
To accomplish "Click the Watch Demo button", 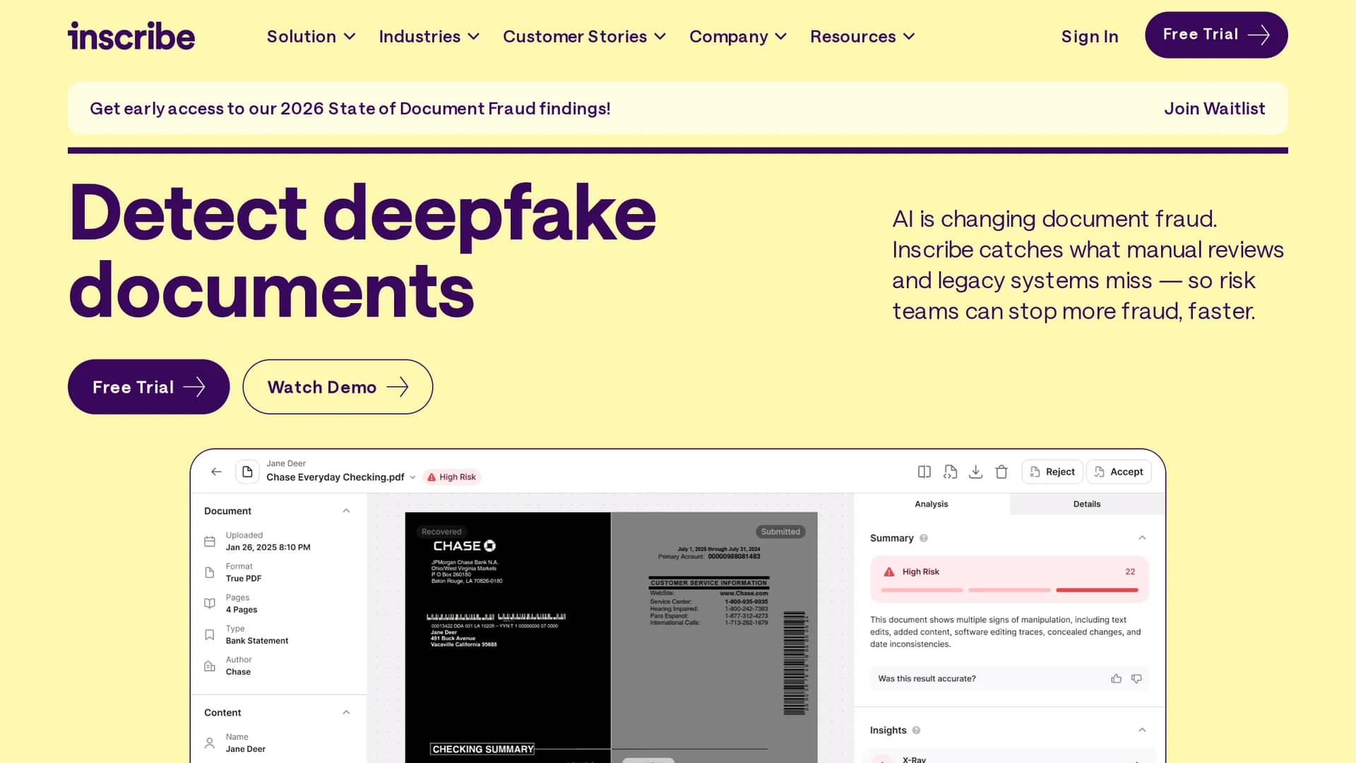I will 338,386.
